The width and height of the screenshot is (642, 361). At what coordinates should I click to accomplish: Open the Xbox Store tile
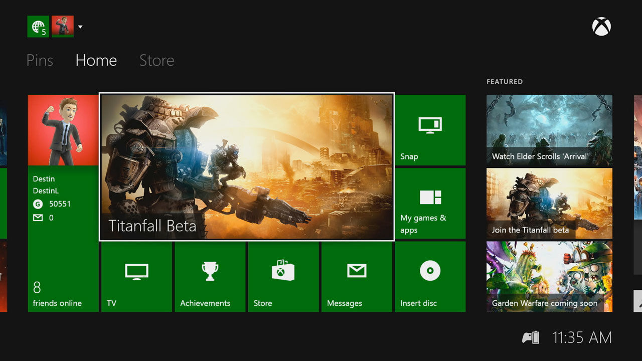point(283,277)
